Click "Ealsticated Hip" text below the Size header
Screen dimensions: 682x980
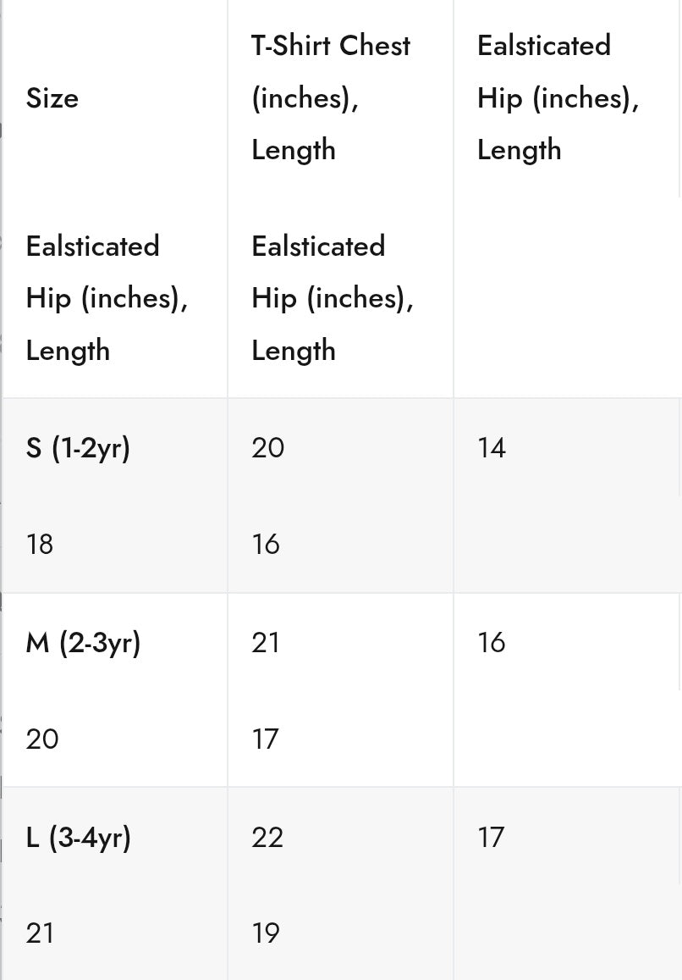[x=107, y=298]
